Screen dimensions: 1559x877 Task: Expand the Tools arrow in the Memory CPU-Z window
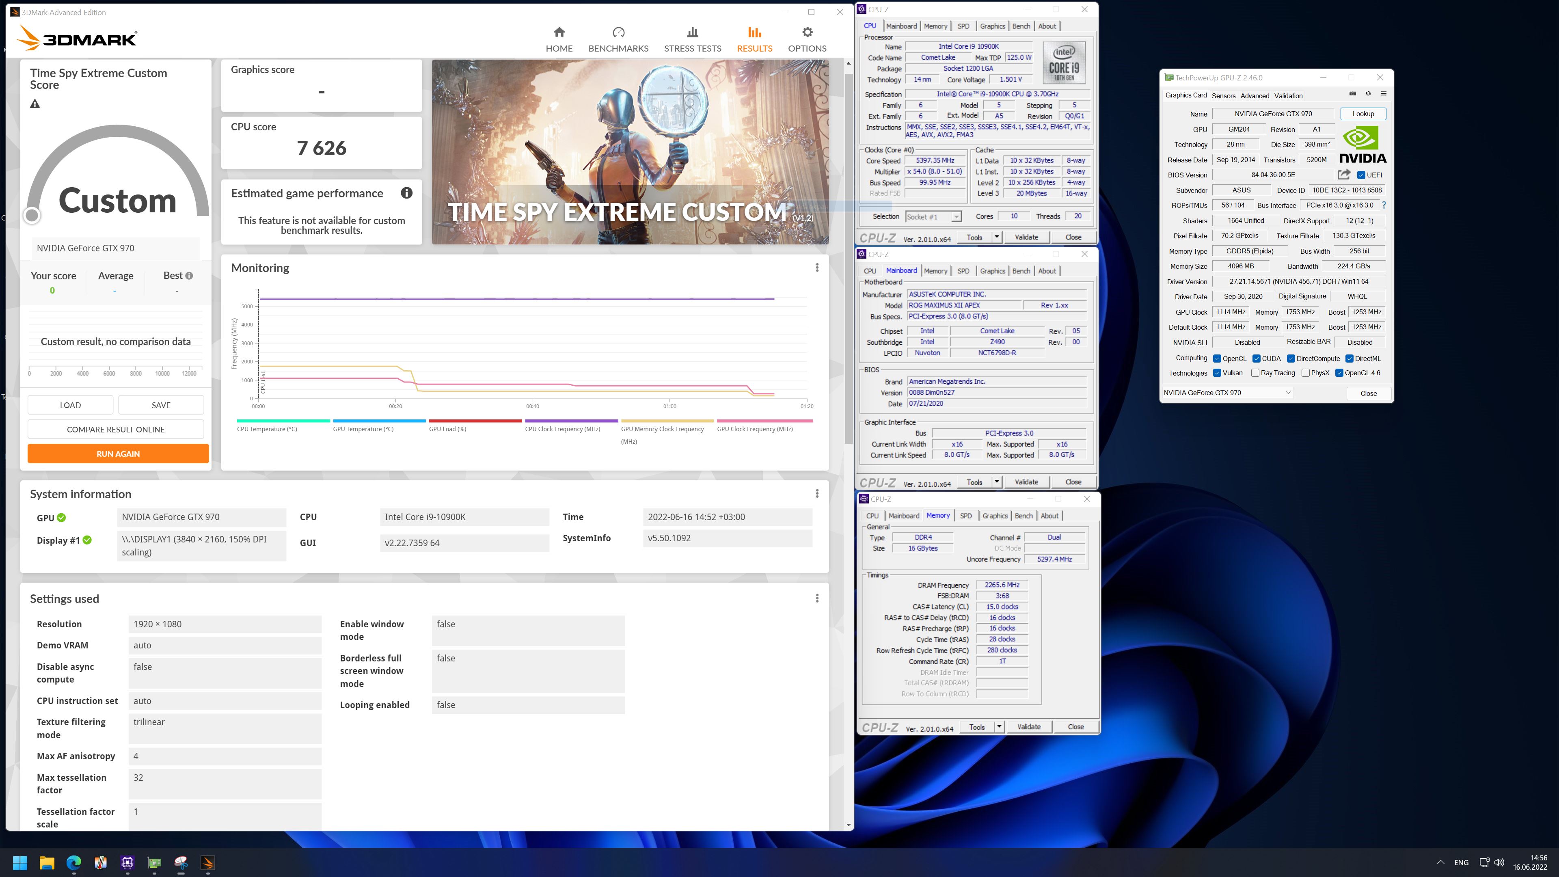point(999,727)
